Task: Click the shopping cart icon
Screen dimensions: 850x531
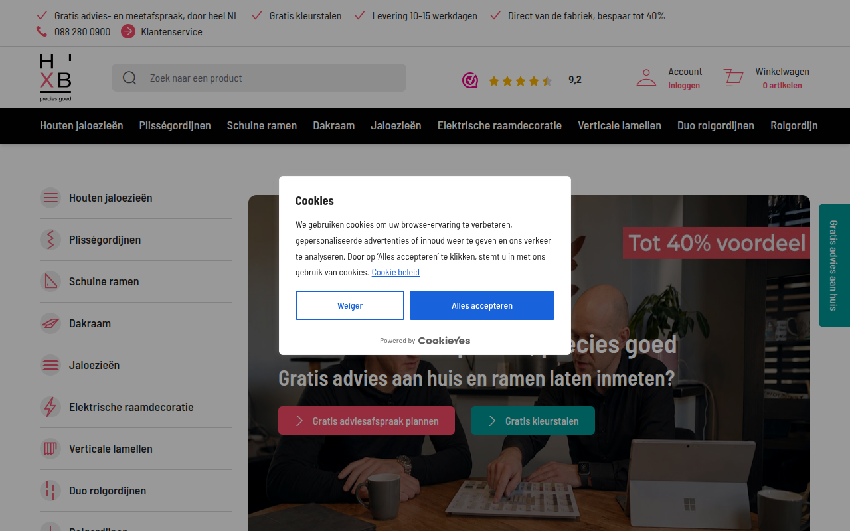Action: pyautogui.click(x=733, y=78)
